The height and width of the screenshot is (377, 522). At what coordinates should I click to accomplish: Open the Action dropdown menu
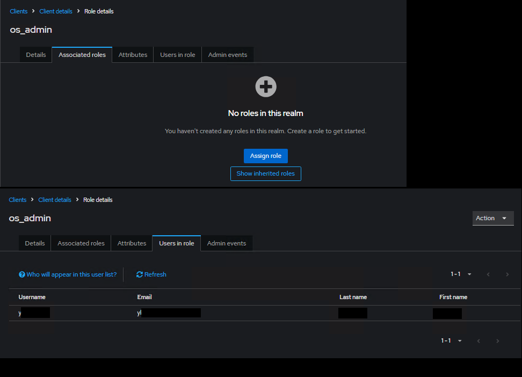[493, 218]
